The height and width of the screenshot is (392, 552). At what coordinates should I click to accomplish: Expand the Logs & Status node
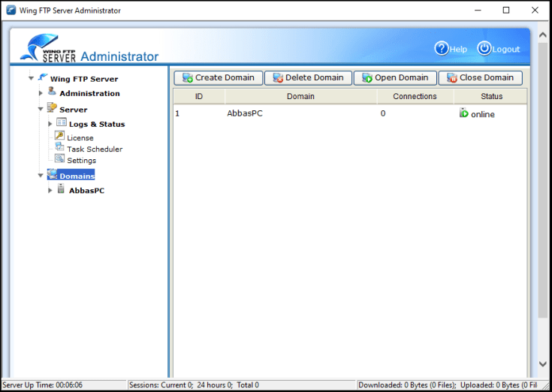50,124
